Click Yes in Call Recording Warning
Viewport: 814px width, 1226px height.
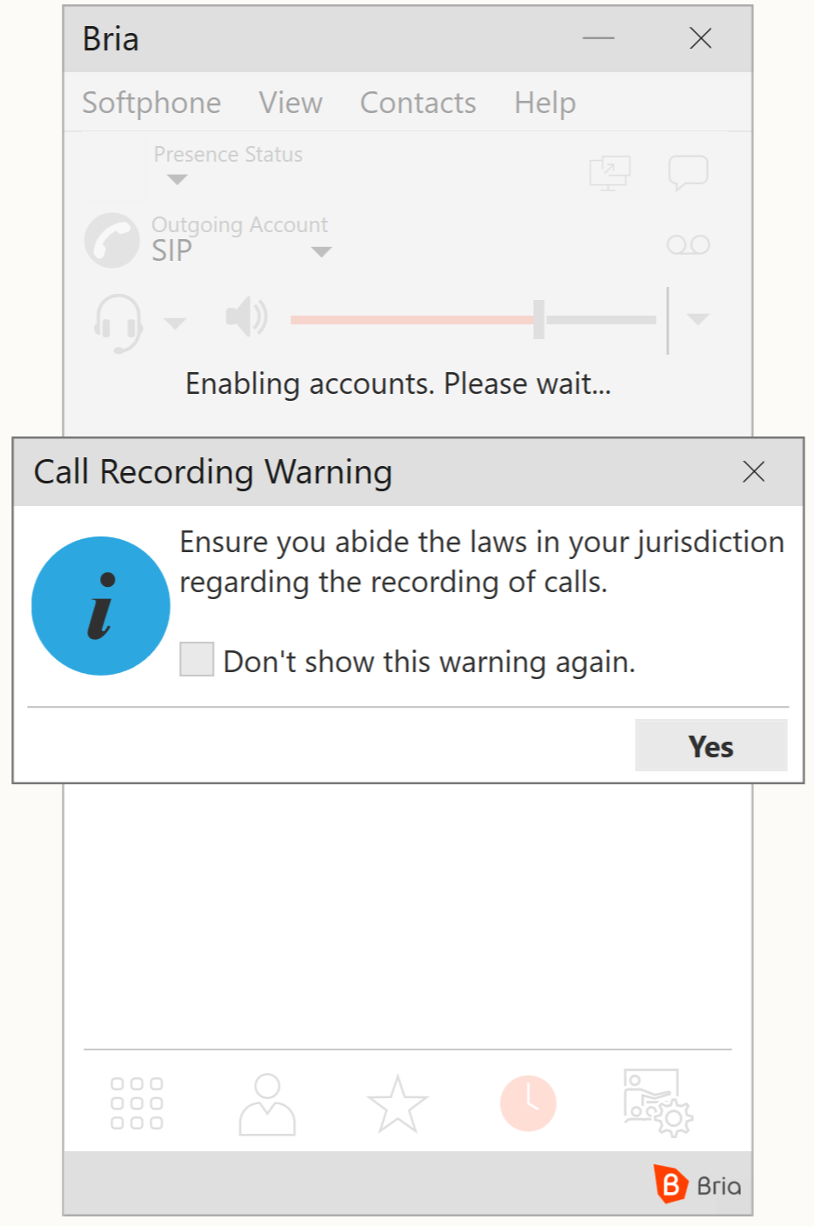(711, 746)
